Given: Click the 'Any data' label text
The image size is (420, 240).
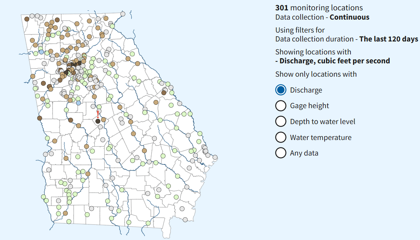Looking at the screenshot, I should (304, 153).
